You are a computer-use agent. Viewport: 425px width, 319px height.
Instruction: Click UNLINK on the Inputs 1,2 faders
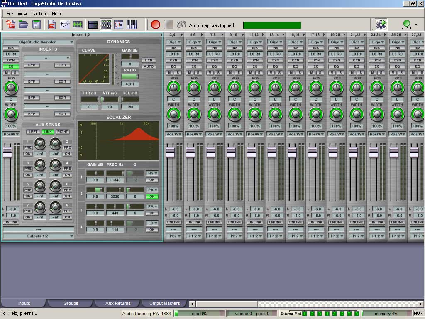click(11, 222)
